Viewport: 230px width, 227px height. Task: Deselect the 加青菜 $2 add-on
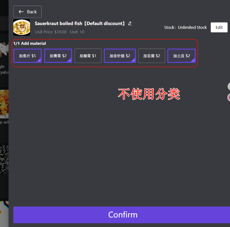click(58, 56)
